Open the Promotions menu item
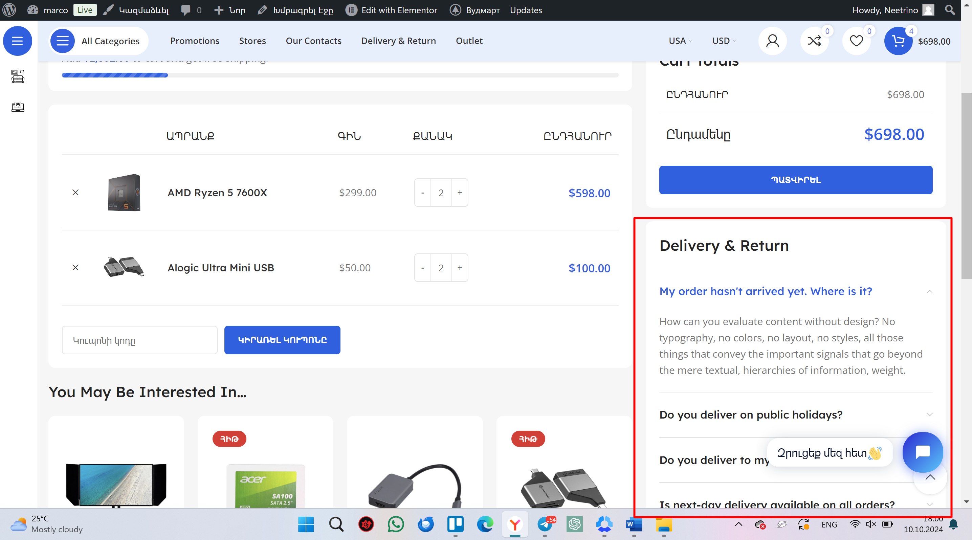 195,41
